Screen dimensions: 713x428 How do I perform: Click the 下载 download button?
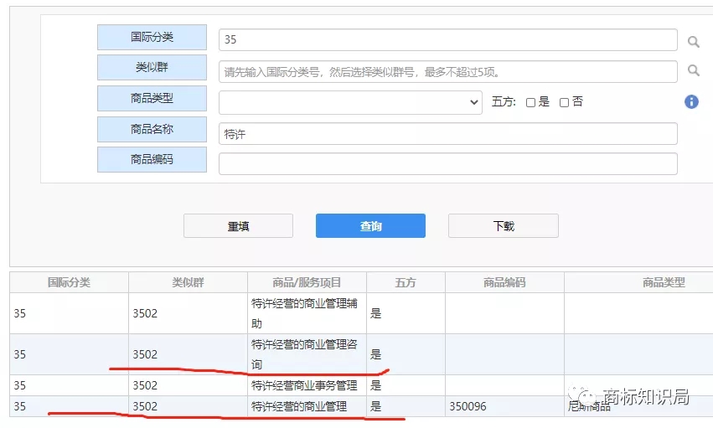pyautogui.click(x=503, y=226)
